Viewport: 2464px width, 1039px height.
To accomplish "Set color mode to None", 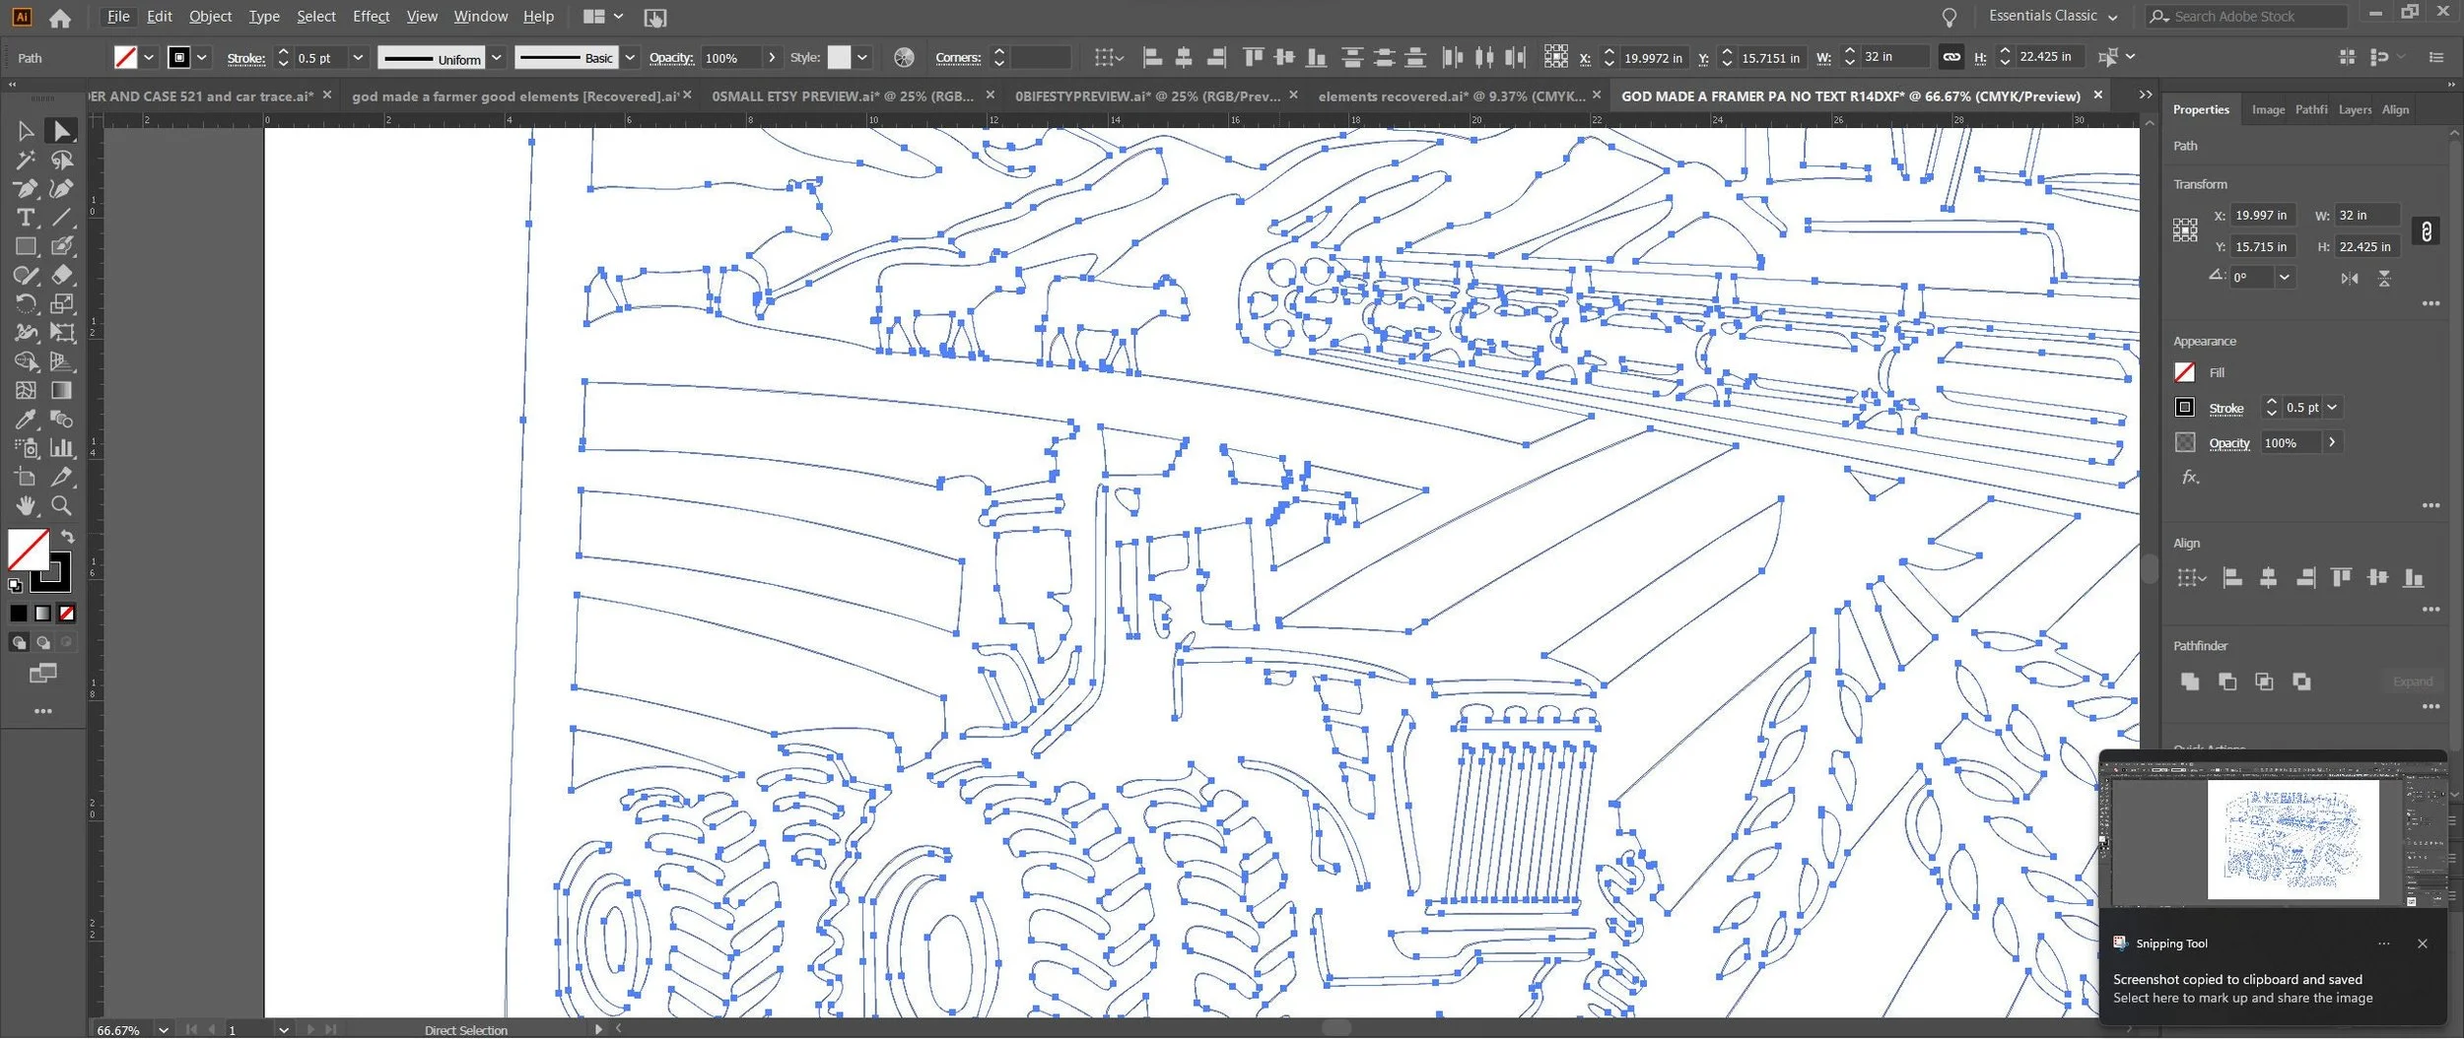I will pyautogui.click(x=66, y=614).
